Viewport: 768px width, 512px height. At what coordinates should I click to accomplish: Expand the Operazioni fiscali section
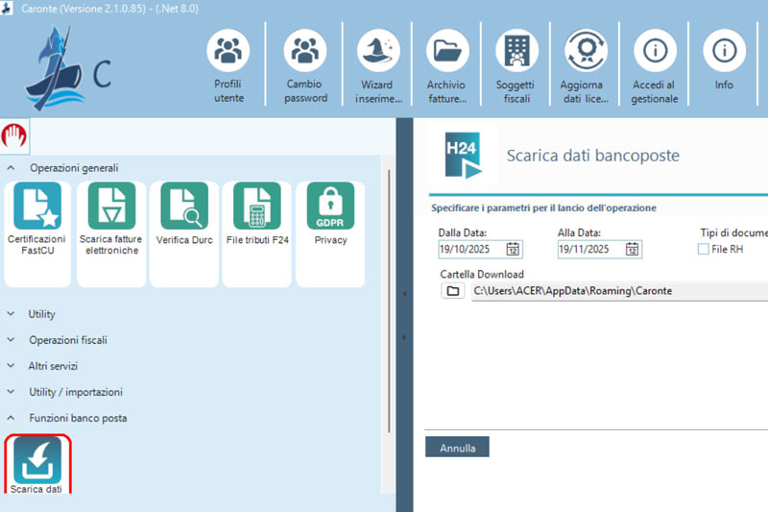12,340
